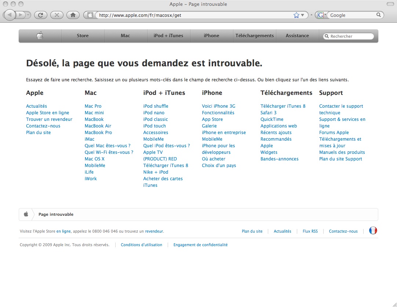Open the Télécharger iTunes 8 link under Téléchargements
Image resolution: width=397 pixels, height=307 pixels.
pos(283,106)
